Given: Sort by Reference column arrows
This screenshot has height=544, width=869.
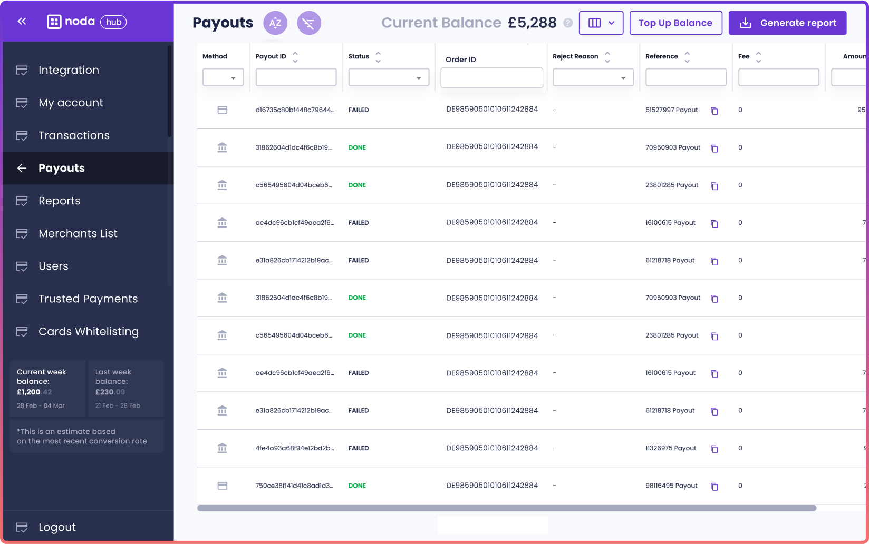Looking at the screenshot, I should click(x=687, y=56).
